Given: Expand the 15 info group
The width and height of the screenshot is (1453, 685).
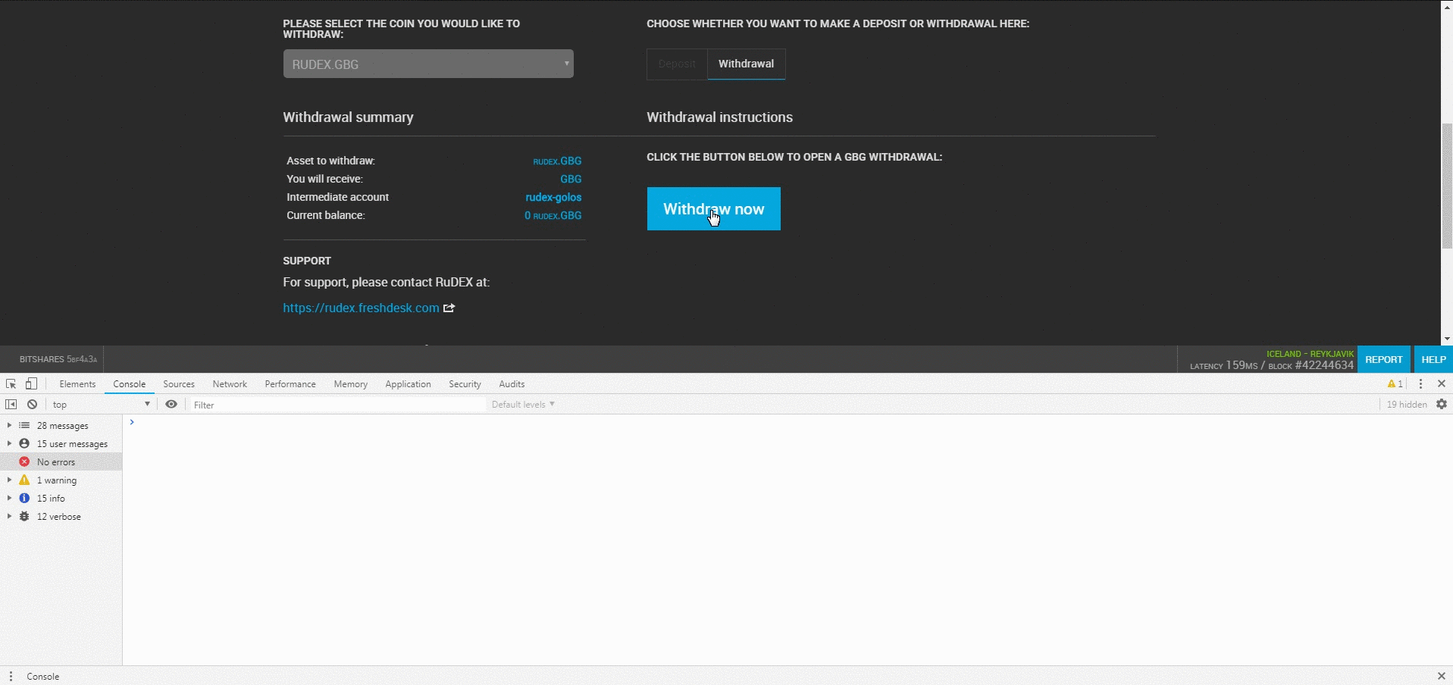Looking at the screenshot, I should tap(9, 499).
